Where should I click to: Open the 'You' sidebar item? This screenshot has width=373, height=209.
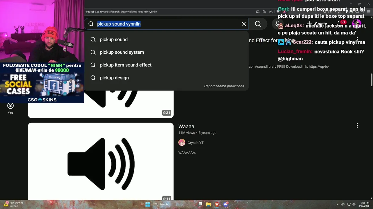click(10, 109)
